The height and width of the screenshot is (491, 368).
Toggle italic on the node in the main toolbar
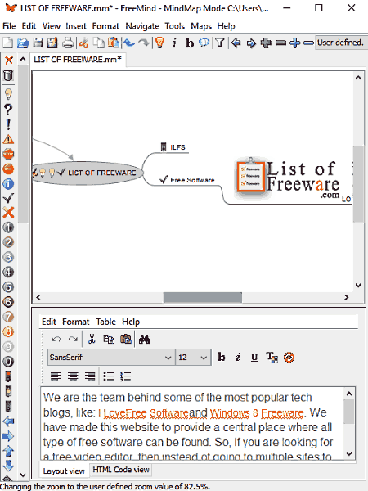[x=174, y=43]
